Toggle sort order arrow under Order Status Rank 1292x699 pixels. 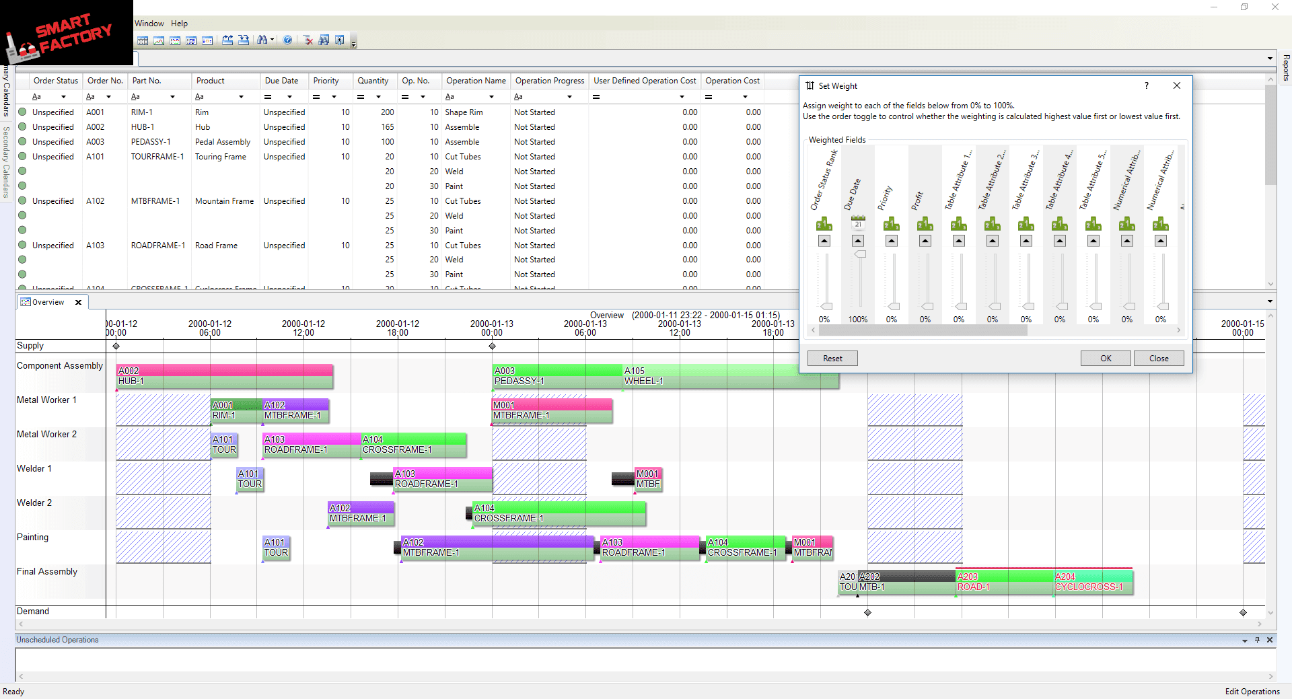point(824,241)
